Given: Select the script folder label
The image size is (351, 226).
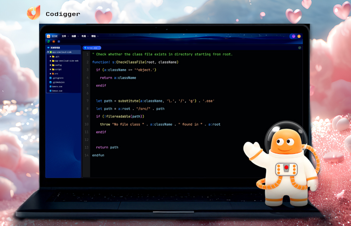Looking at the screenshot, I should pyautogui.click(x=58, y=69).
